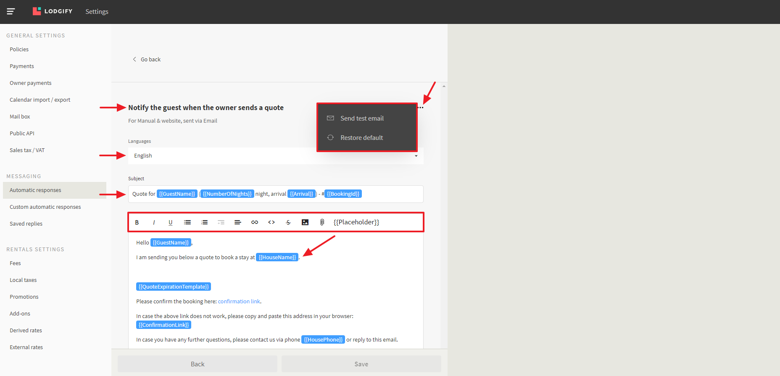This screenshot has width=780, height=376.
Task: Click the "Notify the guest when the owner sends a quote" heading
Action: [x=206, y=108]
